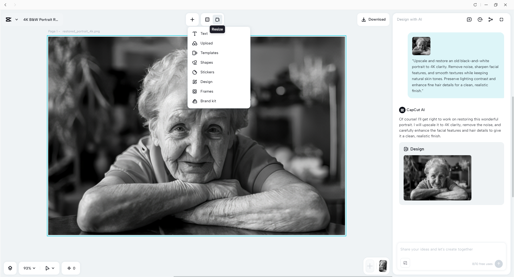Click the refresh icon in title bar
The image size is (514, 277).
point(475,5)
